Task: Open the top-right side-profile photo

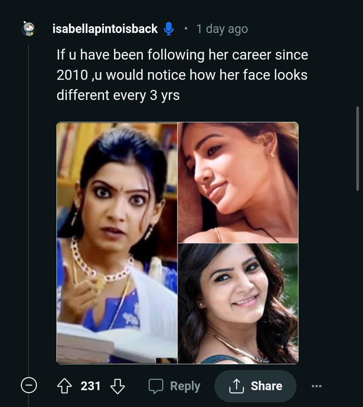Action: point(238,182)
